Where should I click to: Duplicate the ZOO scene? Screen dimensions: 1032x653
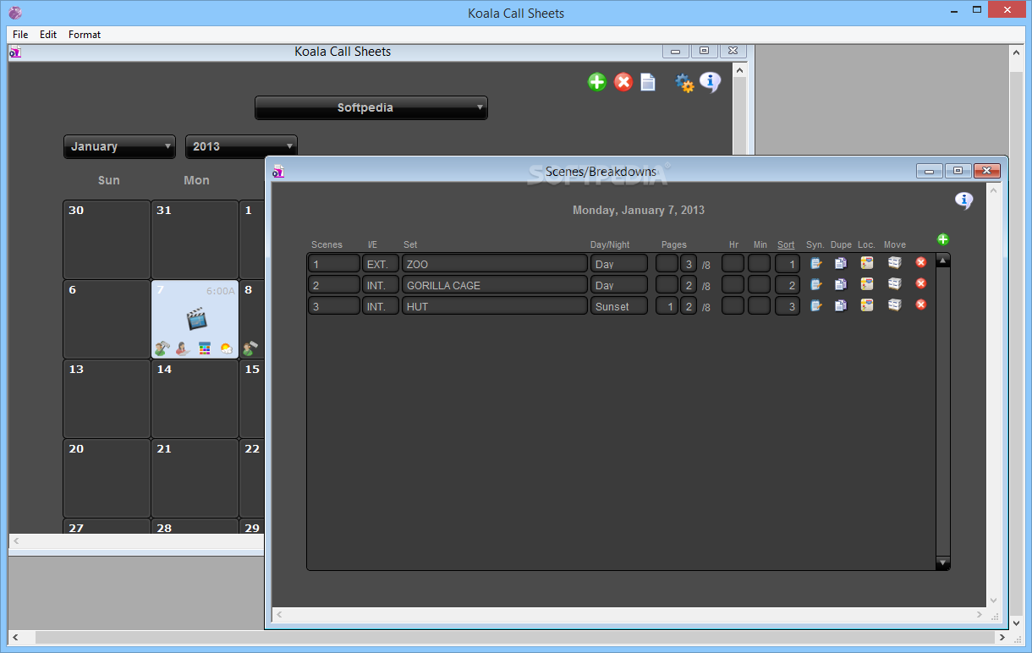click(x=840, y=263)
